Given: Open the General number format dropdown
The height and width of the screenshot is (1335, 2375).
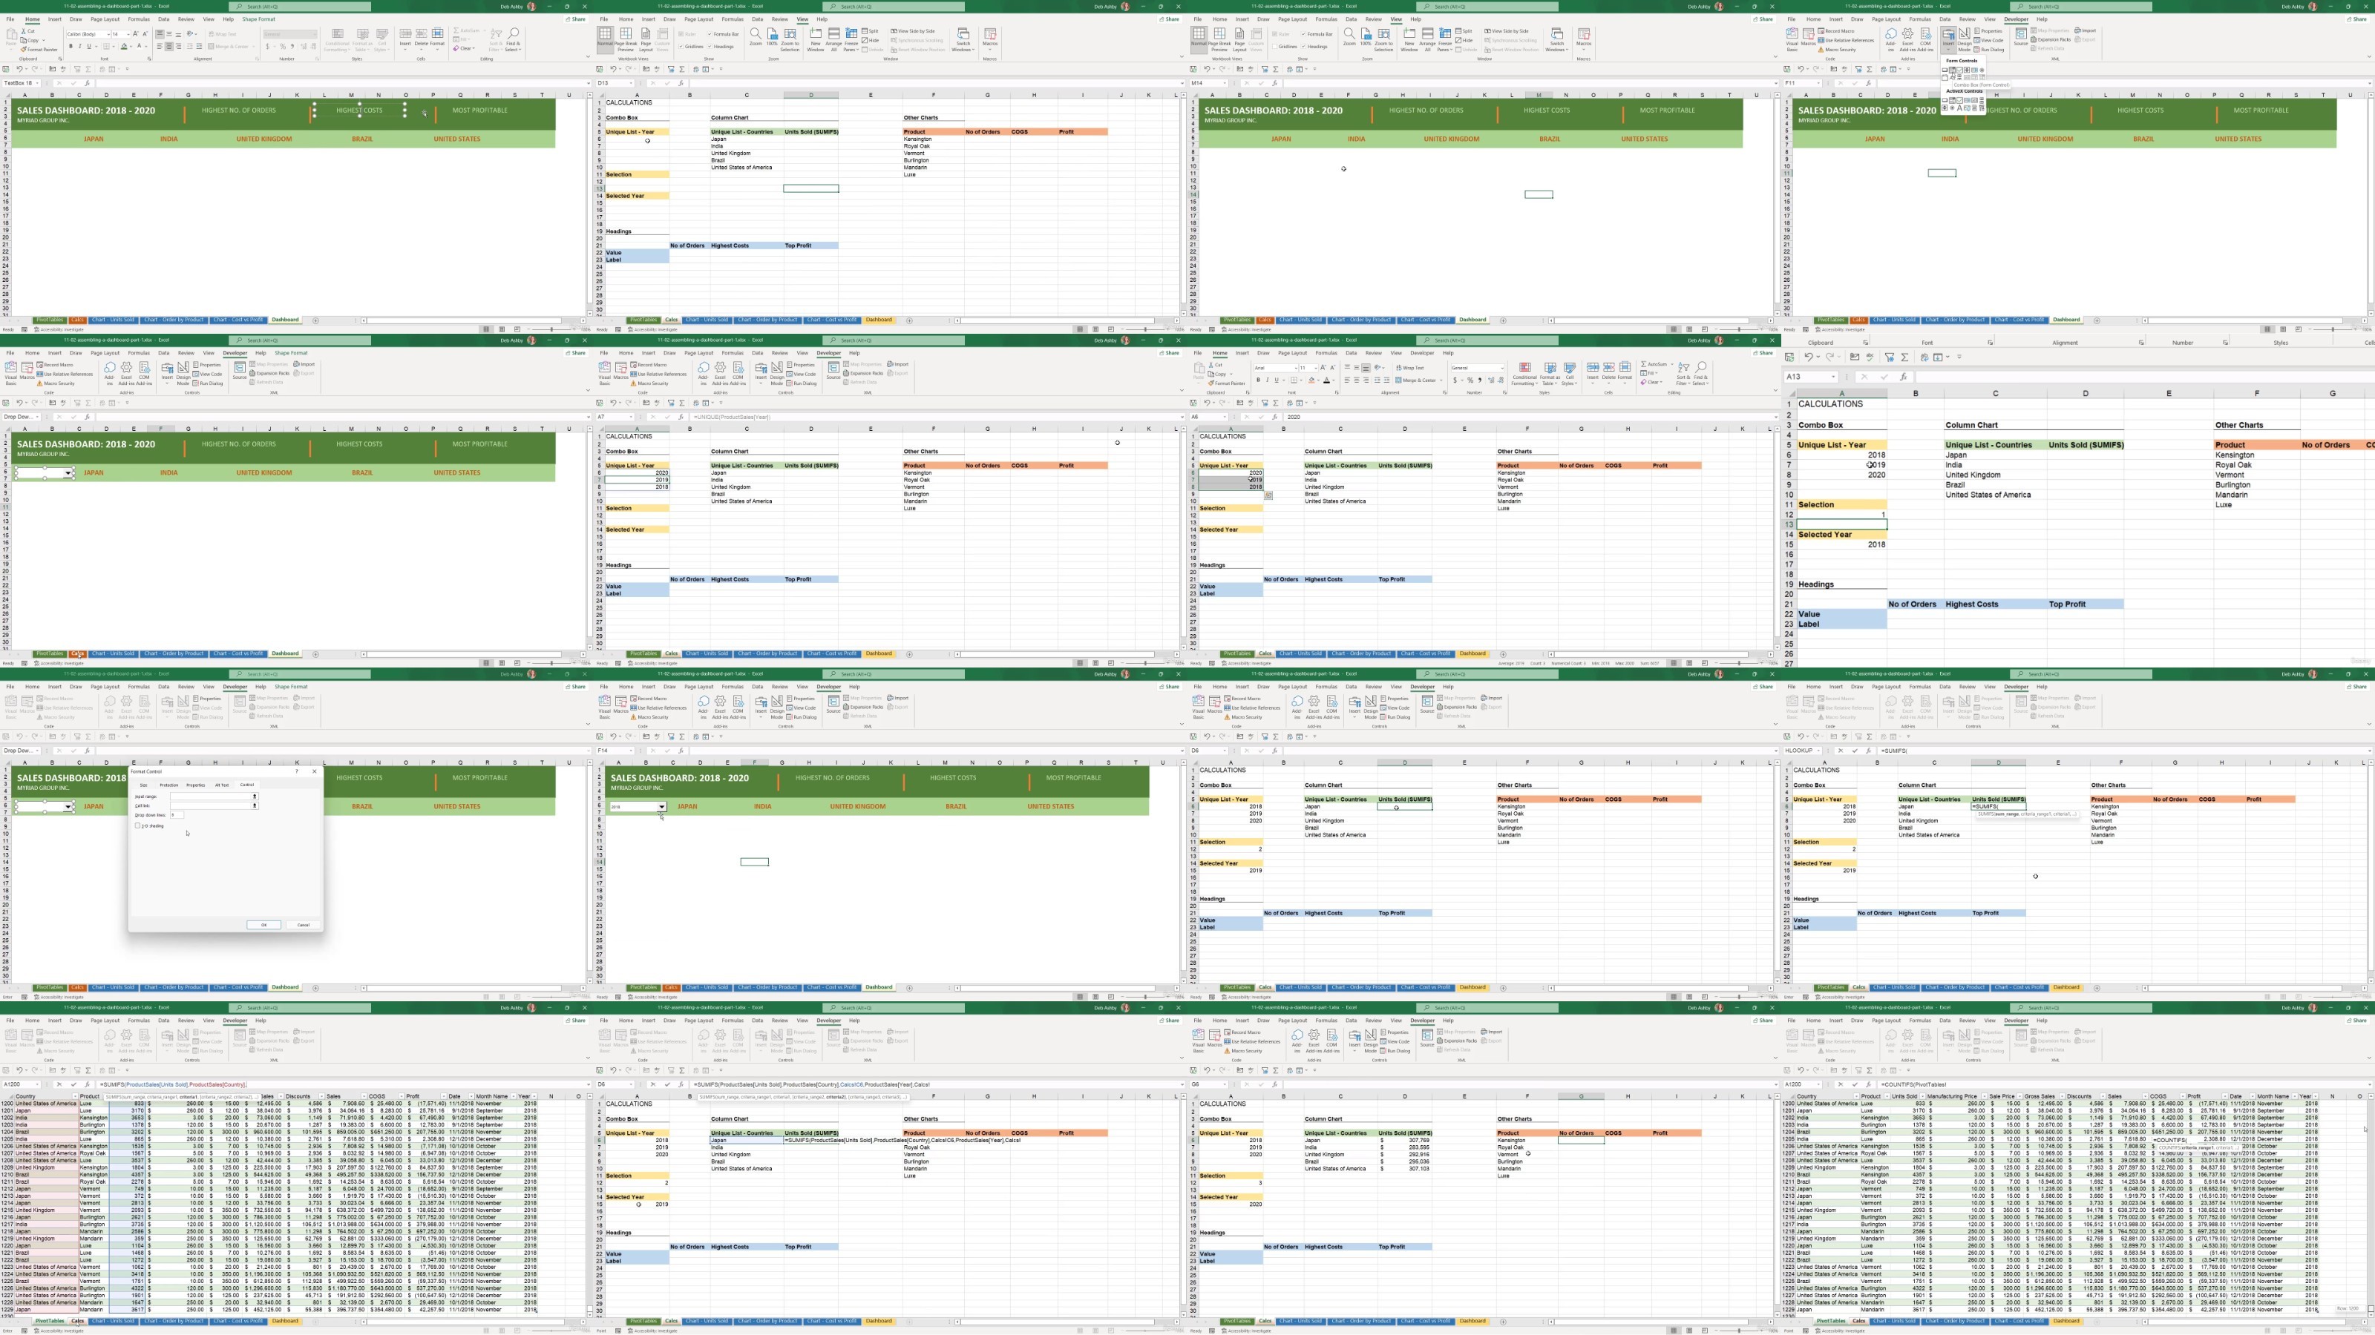Looking at the screenshot, I should pyautogui.click(x=315, y=34).
